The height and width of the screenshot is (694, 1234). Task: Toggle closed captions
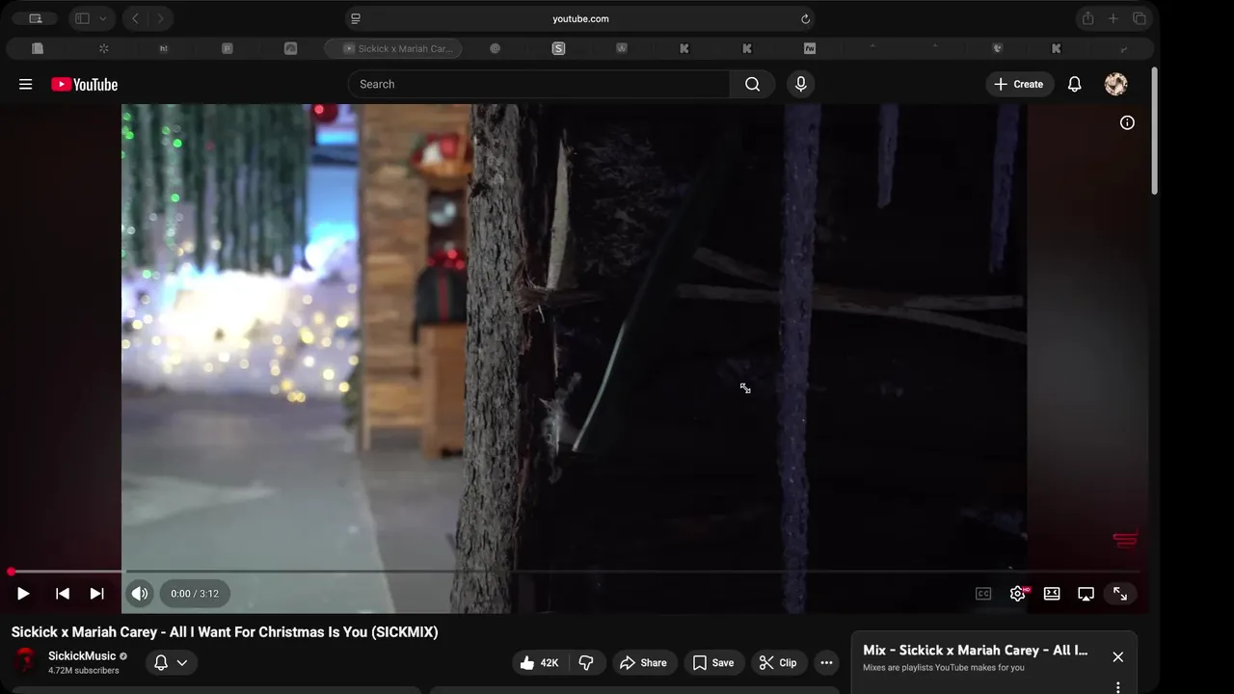982,594
